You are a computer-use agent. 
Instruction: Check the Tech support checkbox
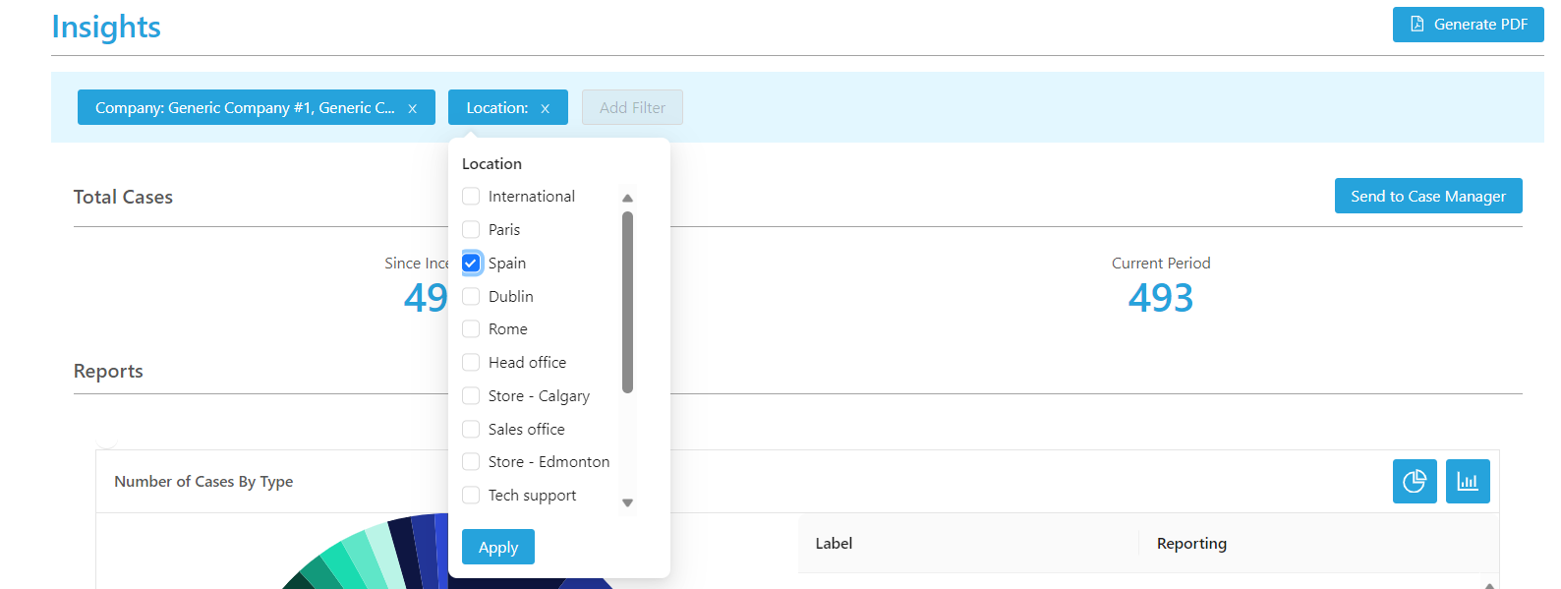point(471,496)
